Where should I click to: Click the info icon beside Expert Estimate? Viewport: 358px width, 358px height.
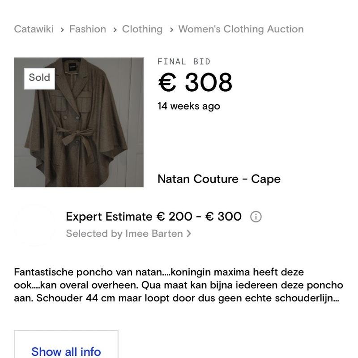pyautogui.click(x=256, y=217)
